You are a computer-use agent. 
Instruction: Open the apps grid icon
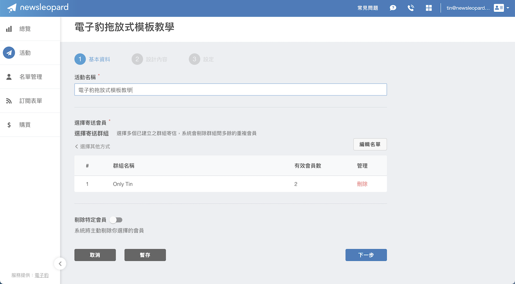coord(428,8)
